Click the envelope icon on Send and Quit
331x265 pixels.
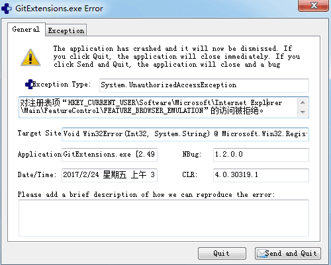click(x=261, y=253)
